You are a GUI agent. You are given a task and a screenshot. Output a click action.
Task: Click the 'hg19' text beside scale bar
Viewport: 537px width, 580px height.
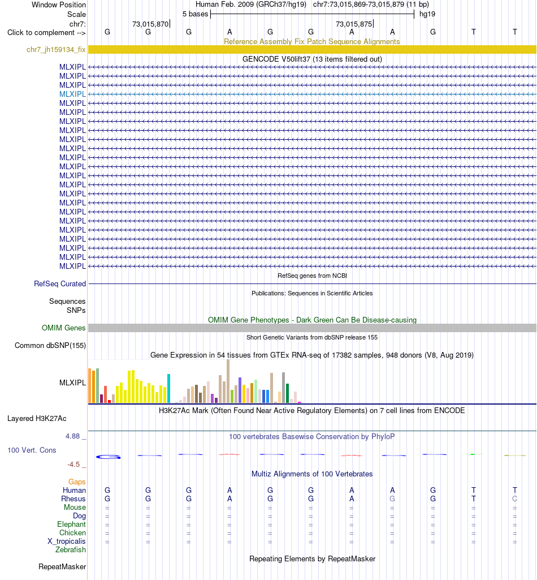coord(427,14)
